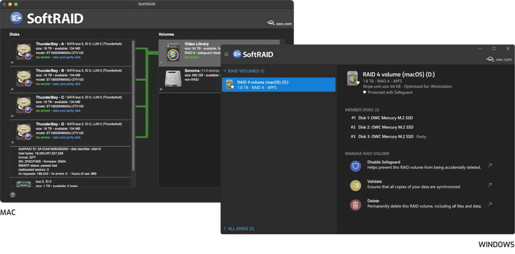The width and height of the screenshot is (515, 254).
Task: Click the OWC logo in Windows window
Action: [490, 60]
